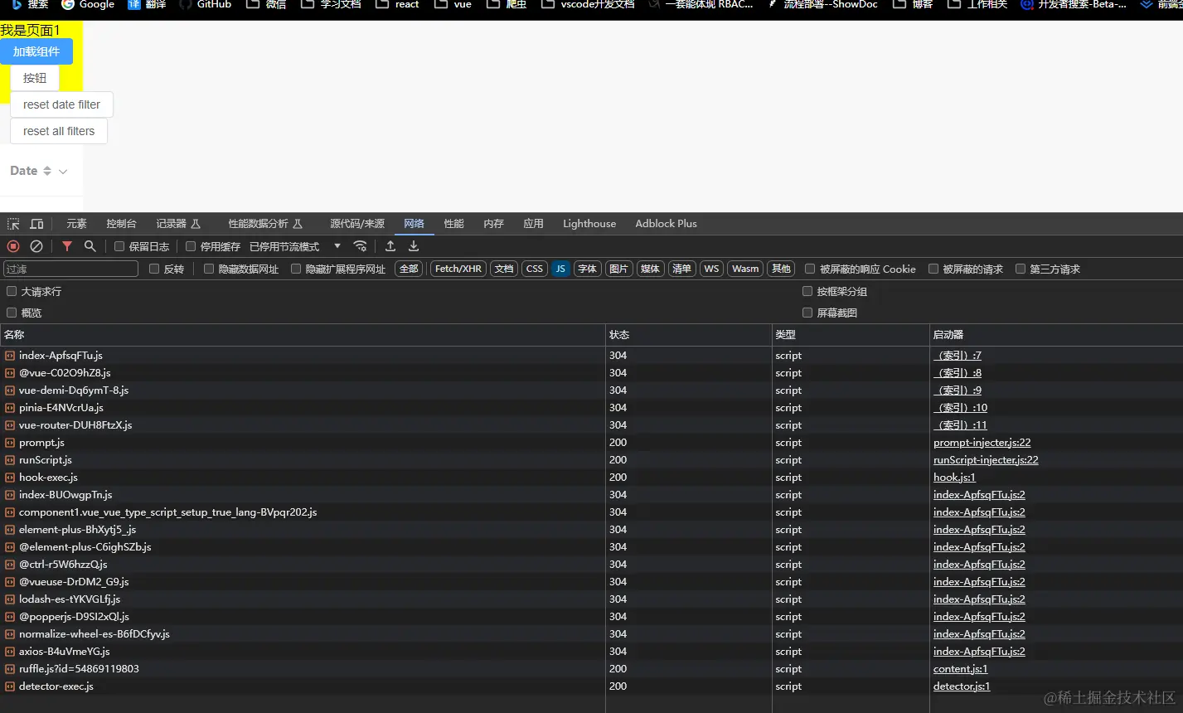This screenshot has width=1183, height=713.
Task: Check 屏幕截图 checkbox
Action: point(807,313)
